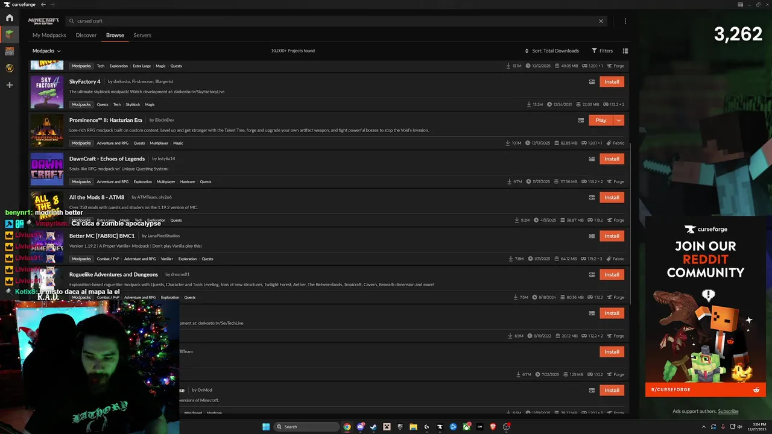Viewport: 772px width, 434px height.
Task: Open server icon in Prominence II row
Action: (x=581, y=120)
